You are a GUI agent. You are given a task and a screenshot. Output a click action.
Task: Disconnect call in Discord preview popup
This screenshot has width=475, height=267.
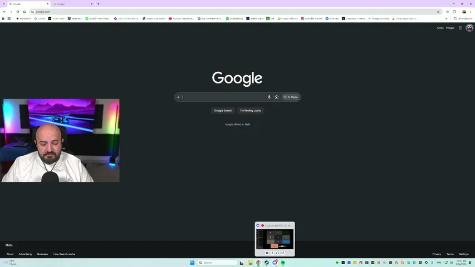click(x=283, y=253)
